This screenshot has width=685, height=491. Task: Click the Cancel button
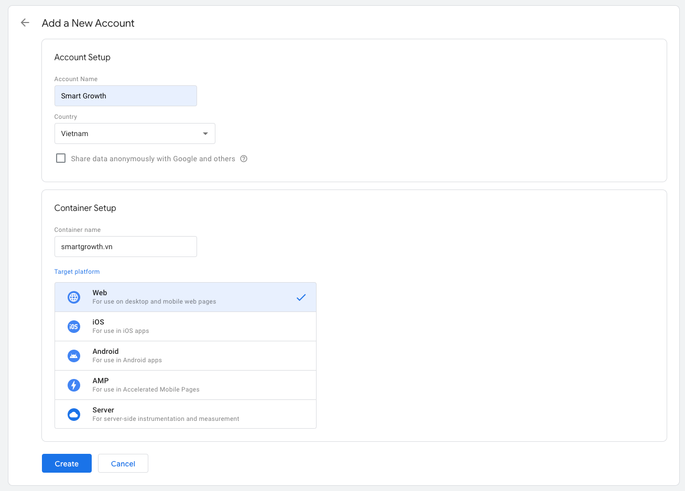click(x=123, y=463)
